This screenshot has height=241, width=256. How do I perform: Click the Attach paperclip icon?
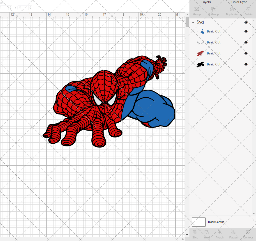coord(219,232)
